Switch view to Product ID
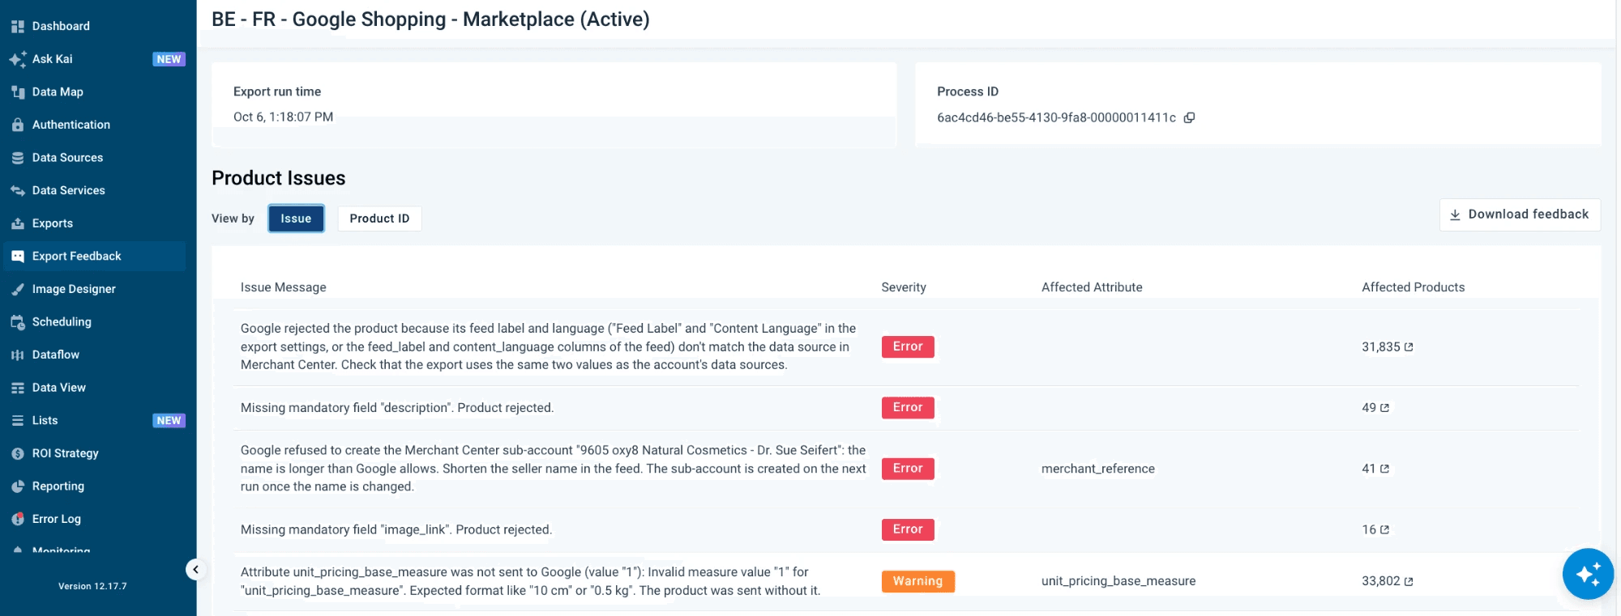Viewport: 1621px width, 616px height. (x=379, y=219)
